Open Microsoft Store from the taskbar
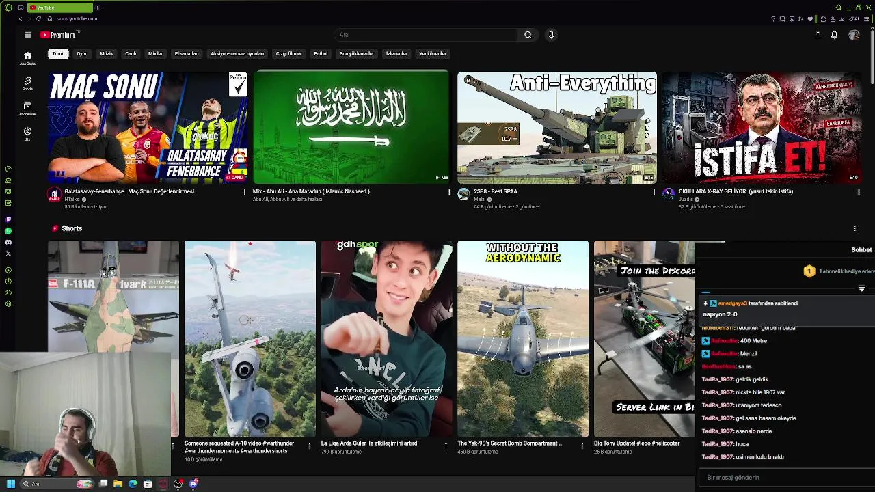This screenshot has height=492, width=875. click(148, 484)
